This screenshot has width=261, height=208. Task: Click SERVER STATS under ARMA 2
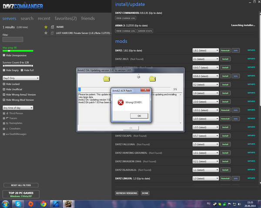145,31
